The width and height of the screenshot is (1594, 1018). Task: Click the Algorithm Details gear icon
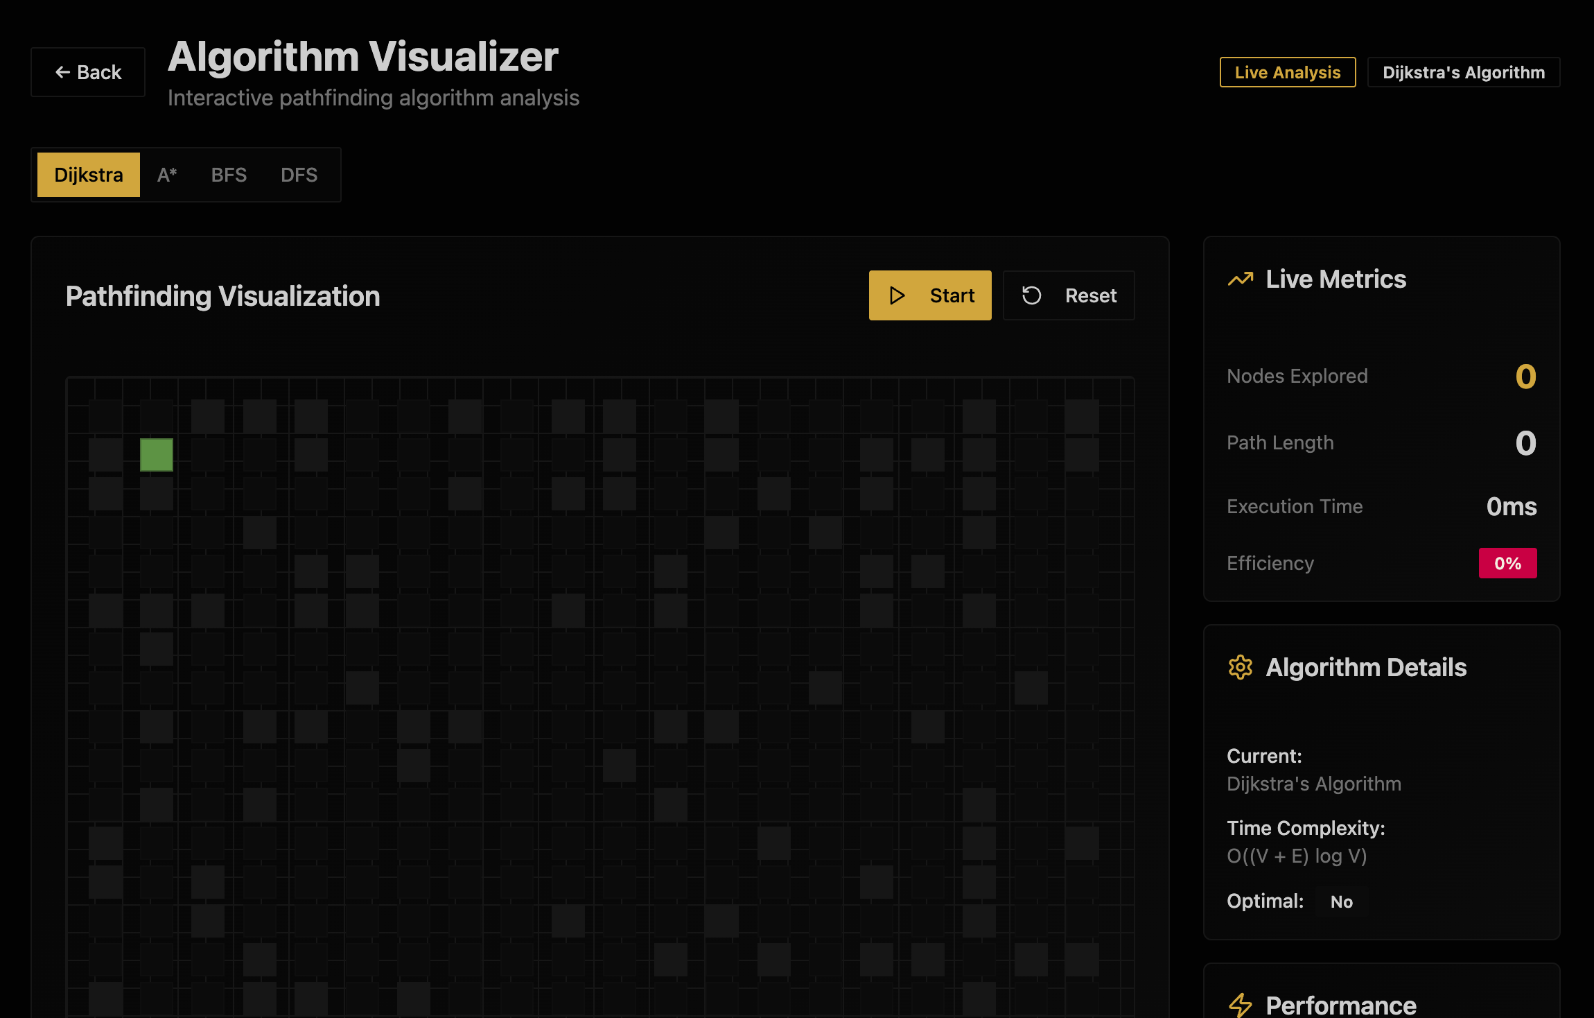1241,667
